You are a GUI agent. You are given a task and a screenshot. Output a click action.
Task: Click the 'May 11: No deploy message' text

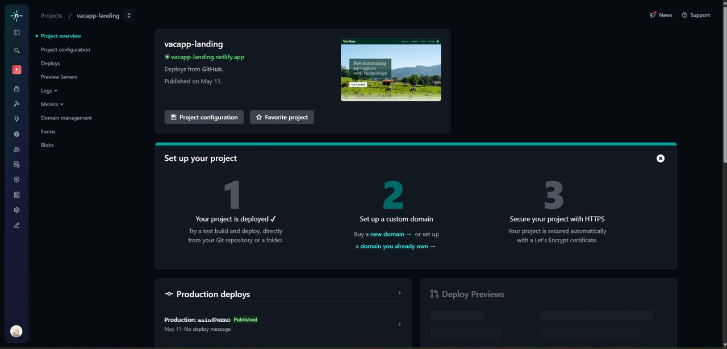198,329
